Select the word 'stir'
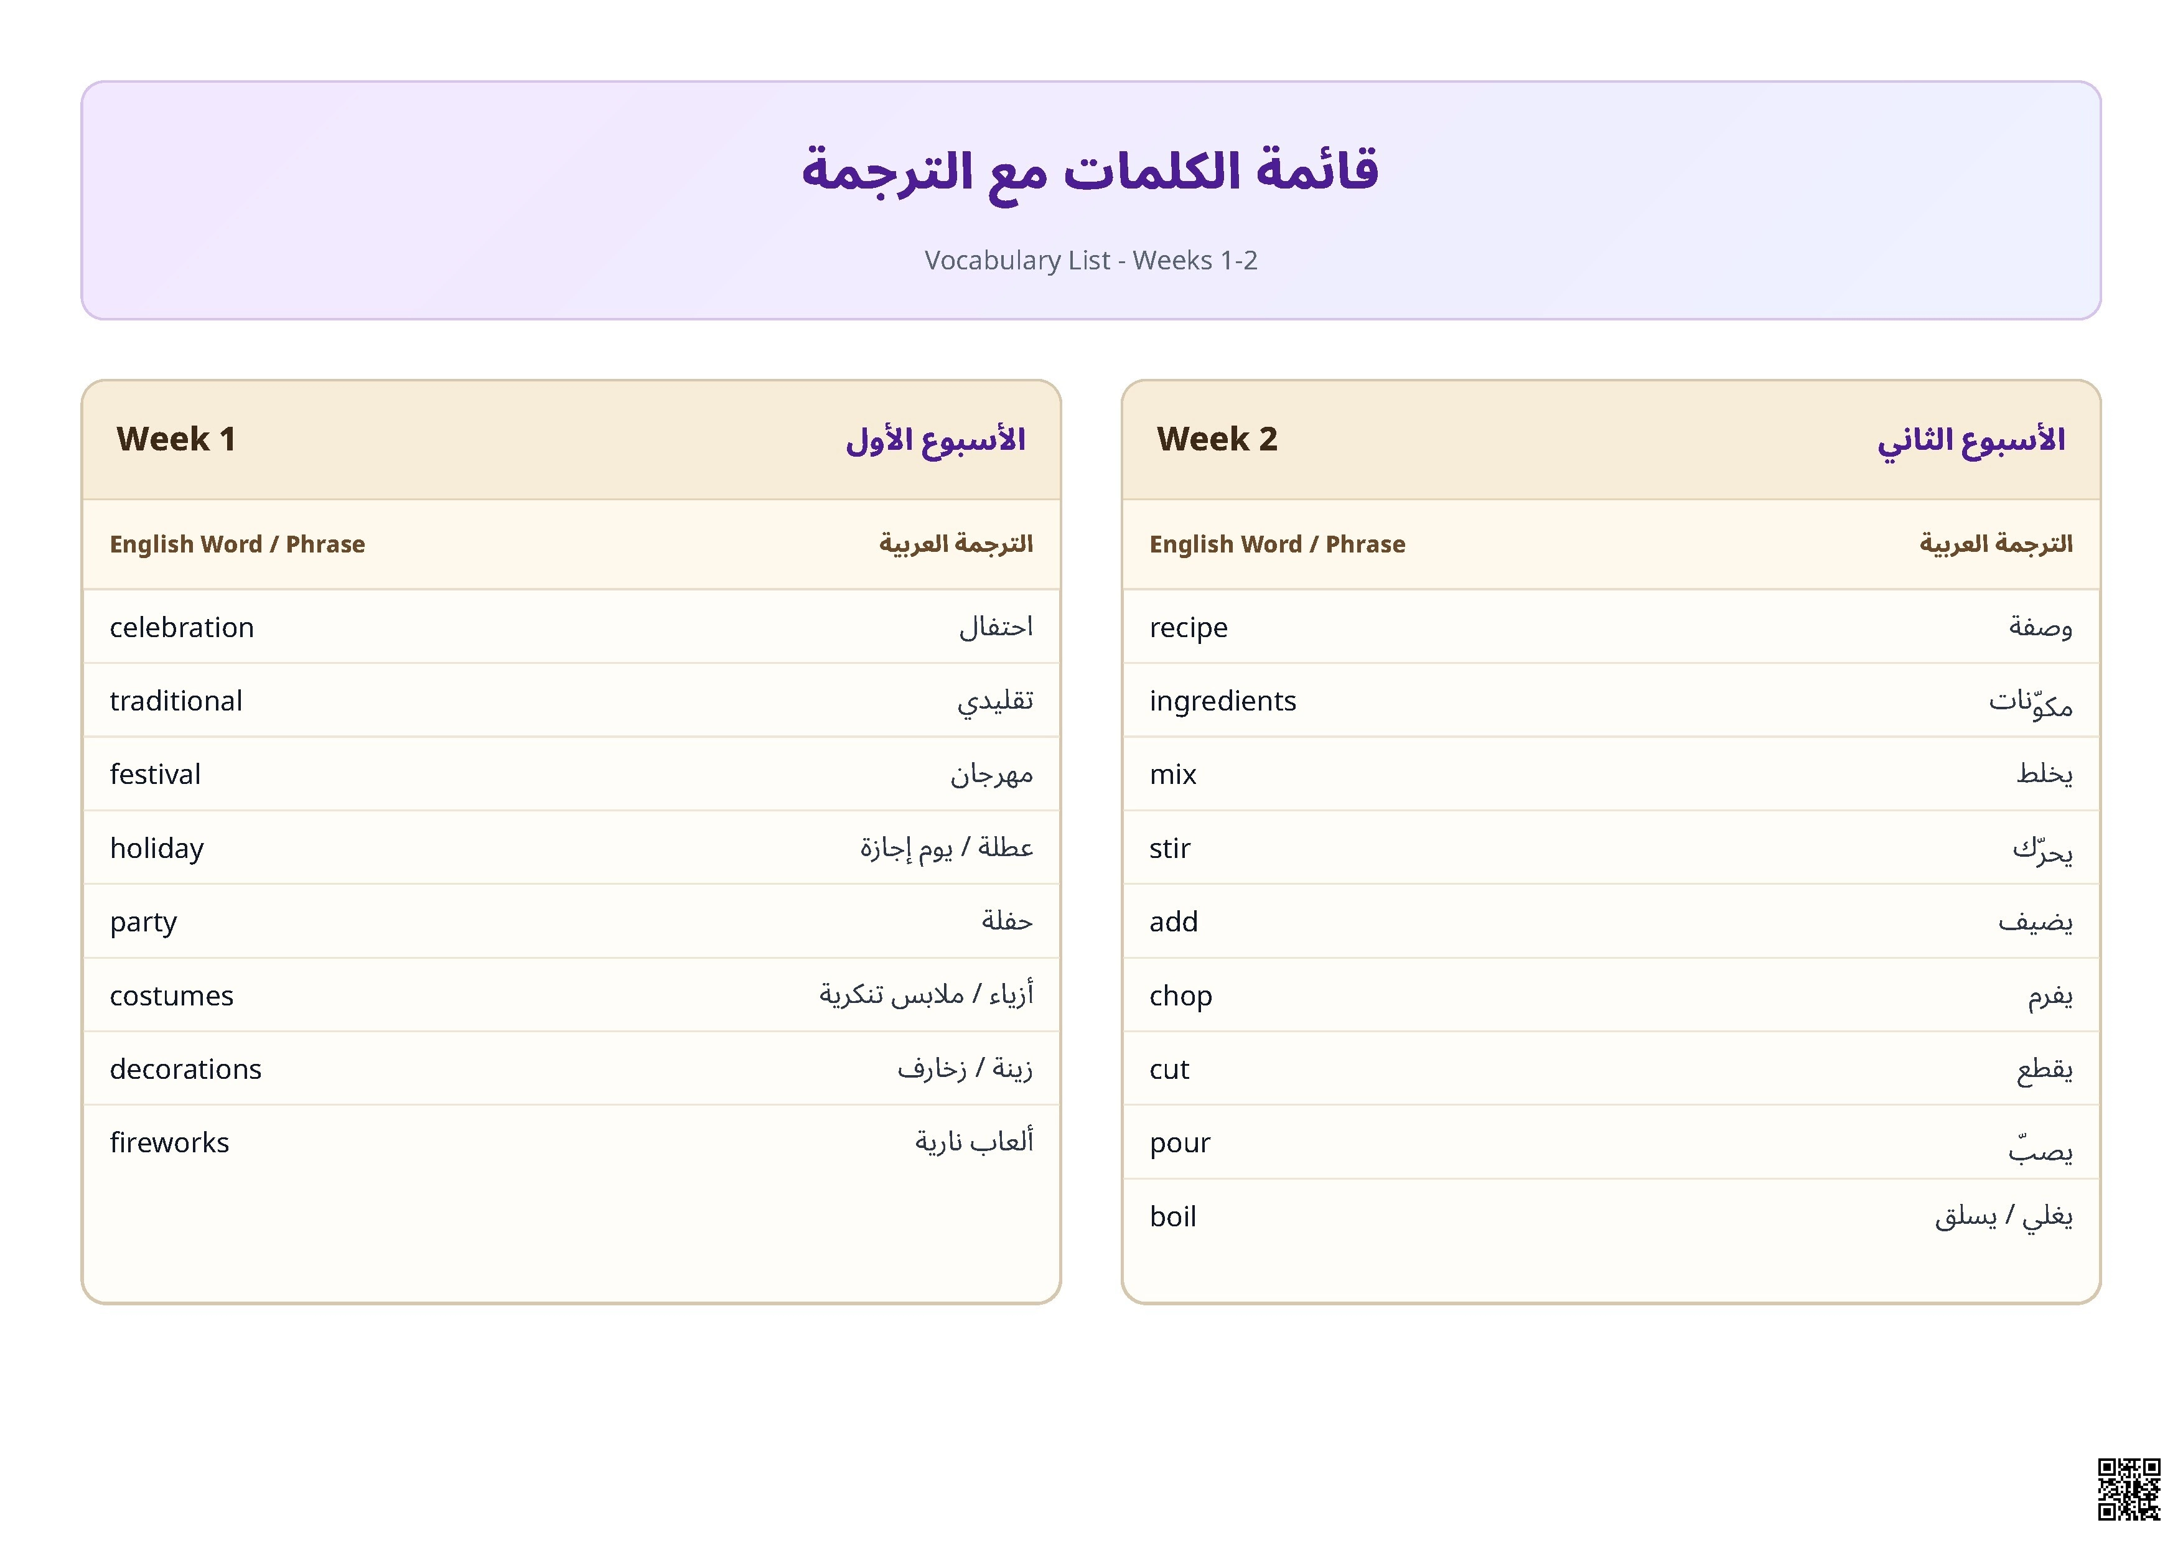Viewport: 2183px width, 1543px height. click(x=1169, y=849)
